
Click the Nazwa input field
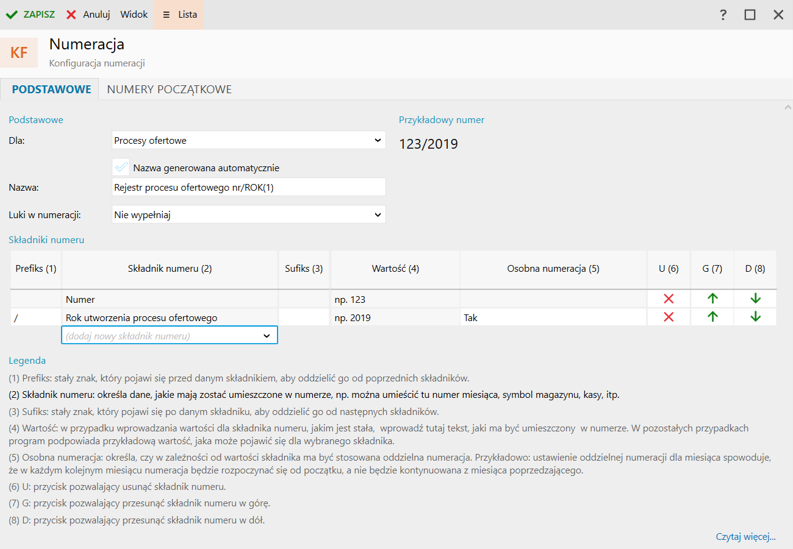(x=249, y=187)
